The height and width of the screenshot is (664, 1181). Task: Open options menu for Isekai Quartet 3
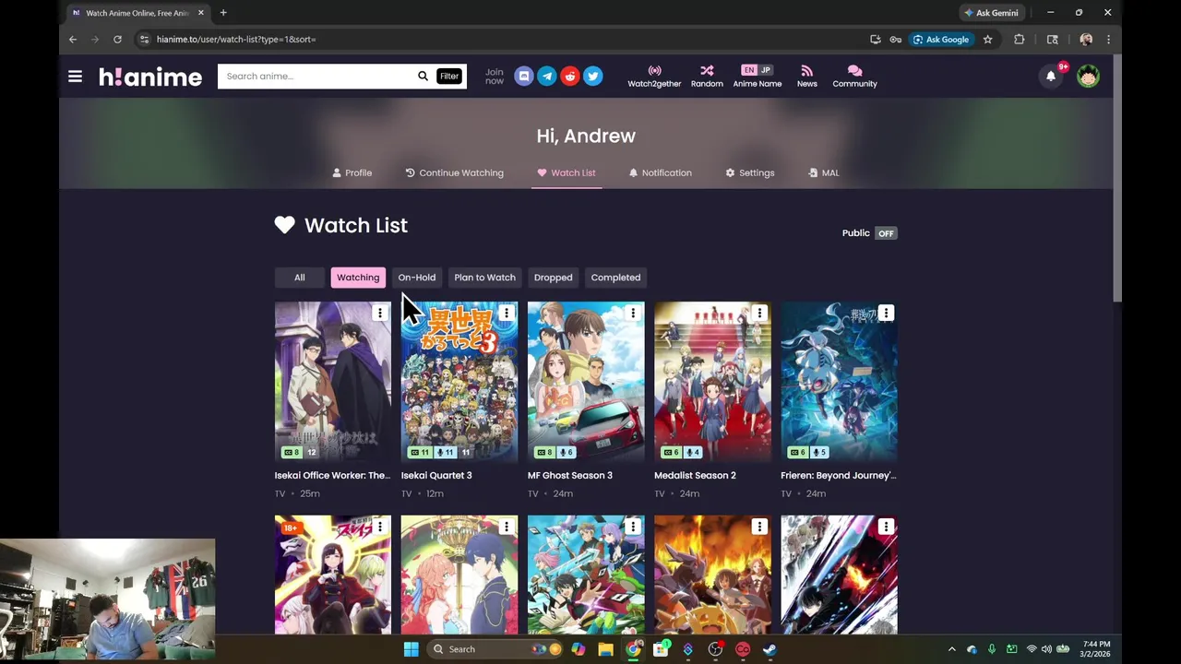pos(506,314)
